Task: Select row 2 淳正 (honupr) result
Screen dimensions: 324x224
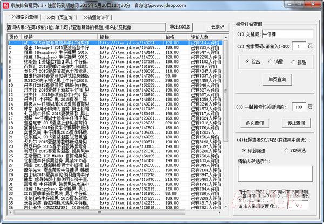Action: click(116, 47)
